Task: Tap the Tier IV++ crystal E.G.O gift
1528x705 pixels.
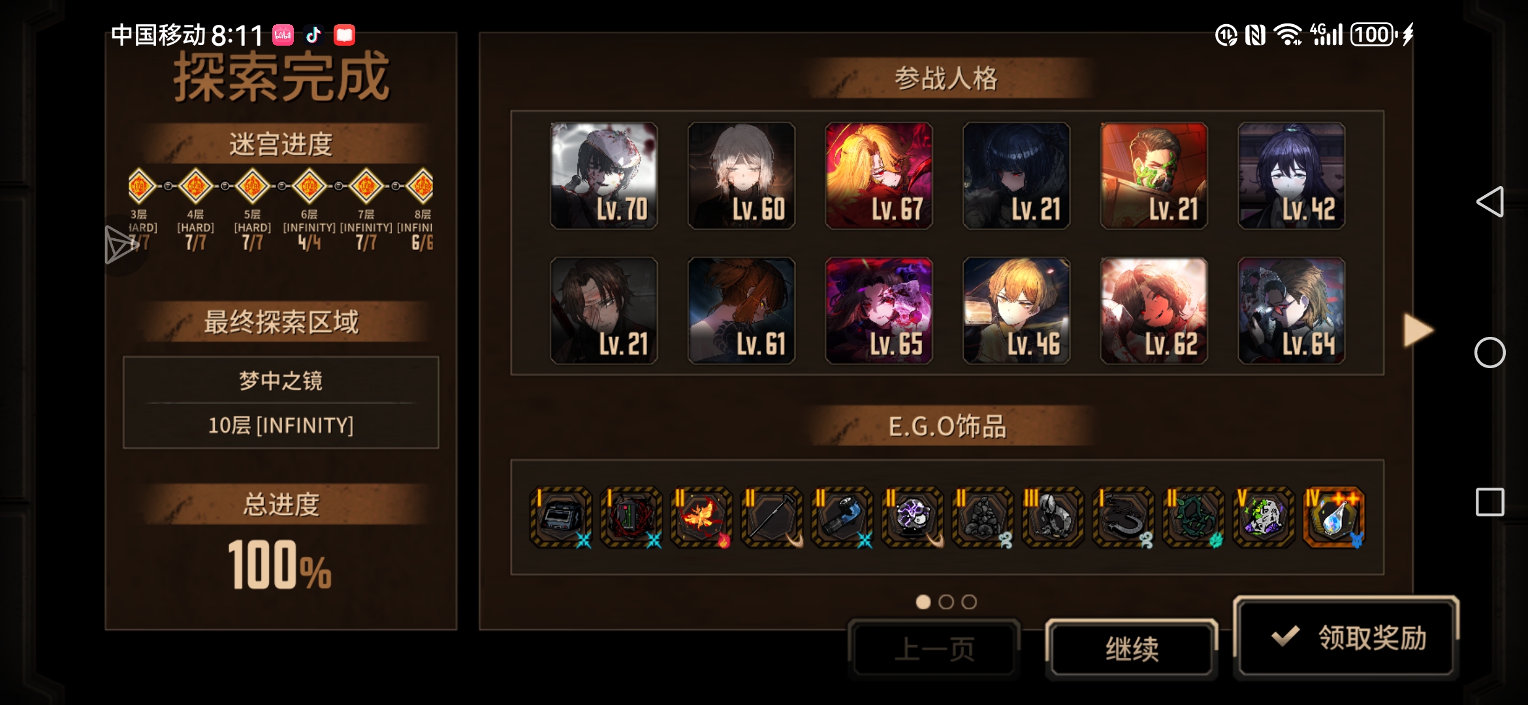Action: click(x=1334, y=517)
